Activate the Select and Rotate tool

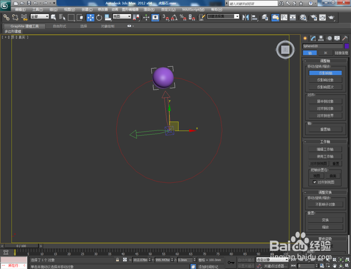[x=99, y=17]
